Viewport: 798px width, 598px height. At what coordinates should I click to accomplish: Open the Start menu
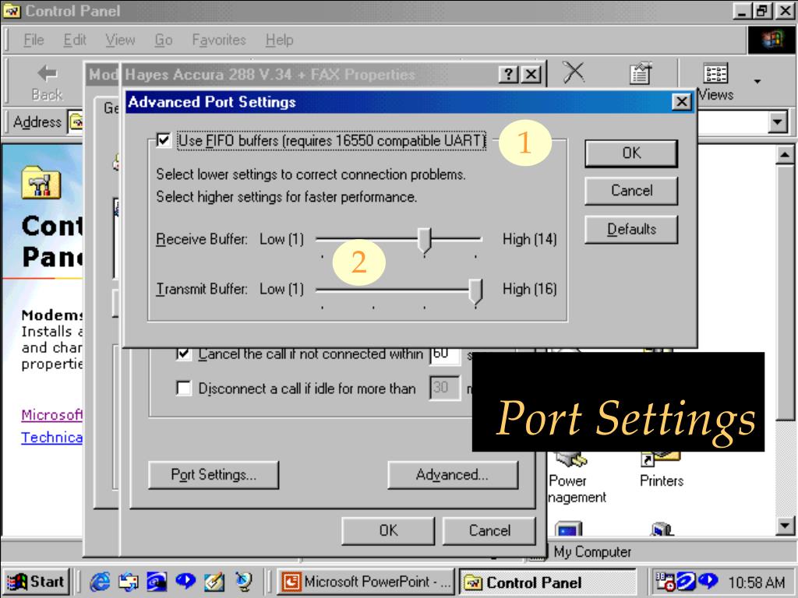click(x=36, y=582)
